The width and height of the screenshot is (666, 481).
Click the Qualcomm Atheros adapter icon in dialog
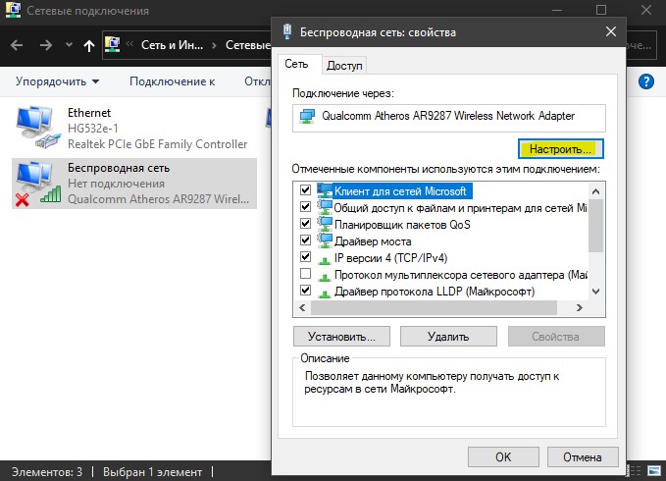pos(307,116)
